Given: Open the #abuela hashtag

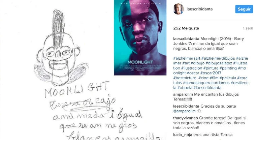Looking at the screenshot, I should pos(185,88).
